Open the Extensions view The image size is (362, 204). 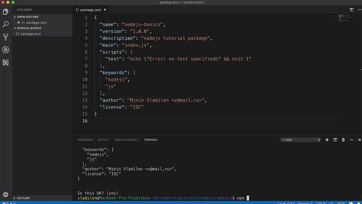coord(6,62)
